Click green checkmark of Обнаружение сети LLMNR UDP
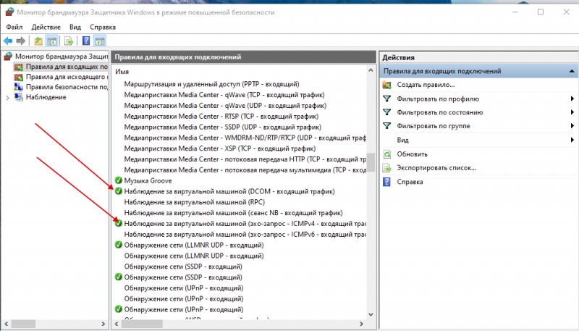579x331 pixels. [x=118, y=245]
